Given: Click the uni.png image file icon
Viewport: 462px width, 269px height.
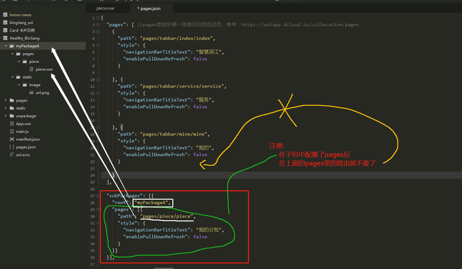Looking at the screenshot, I should 31,92.
